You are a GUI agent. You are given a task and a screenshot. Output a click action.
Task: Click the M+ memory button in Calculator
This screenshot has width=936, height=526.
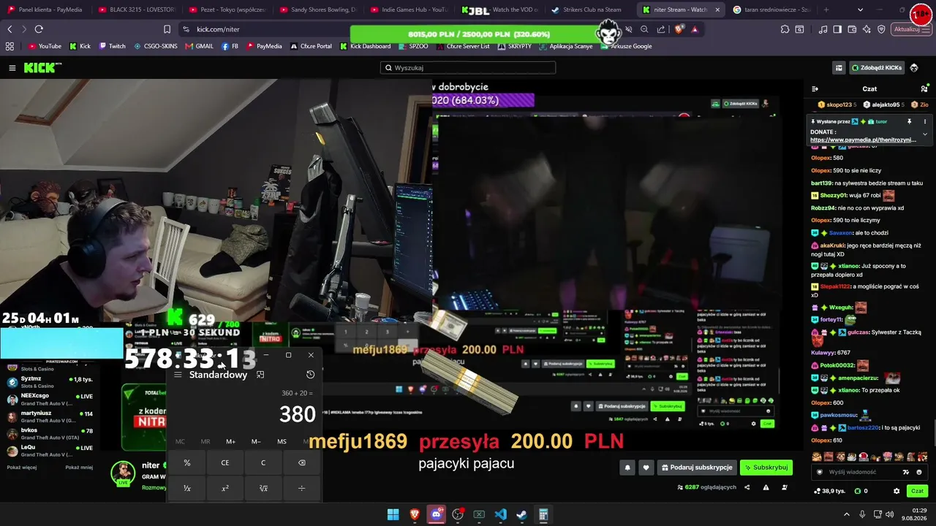click(x=230, y=441)
